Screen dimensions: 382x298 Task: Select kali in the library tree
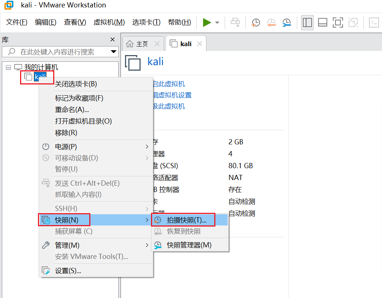(40, 77)
